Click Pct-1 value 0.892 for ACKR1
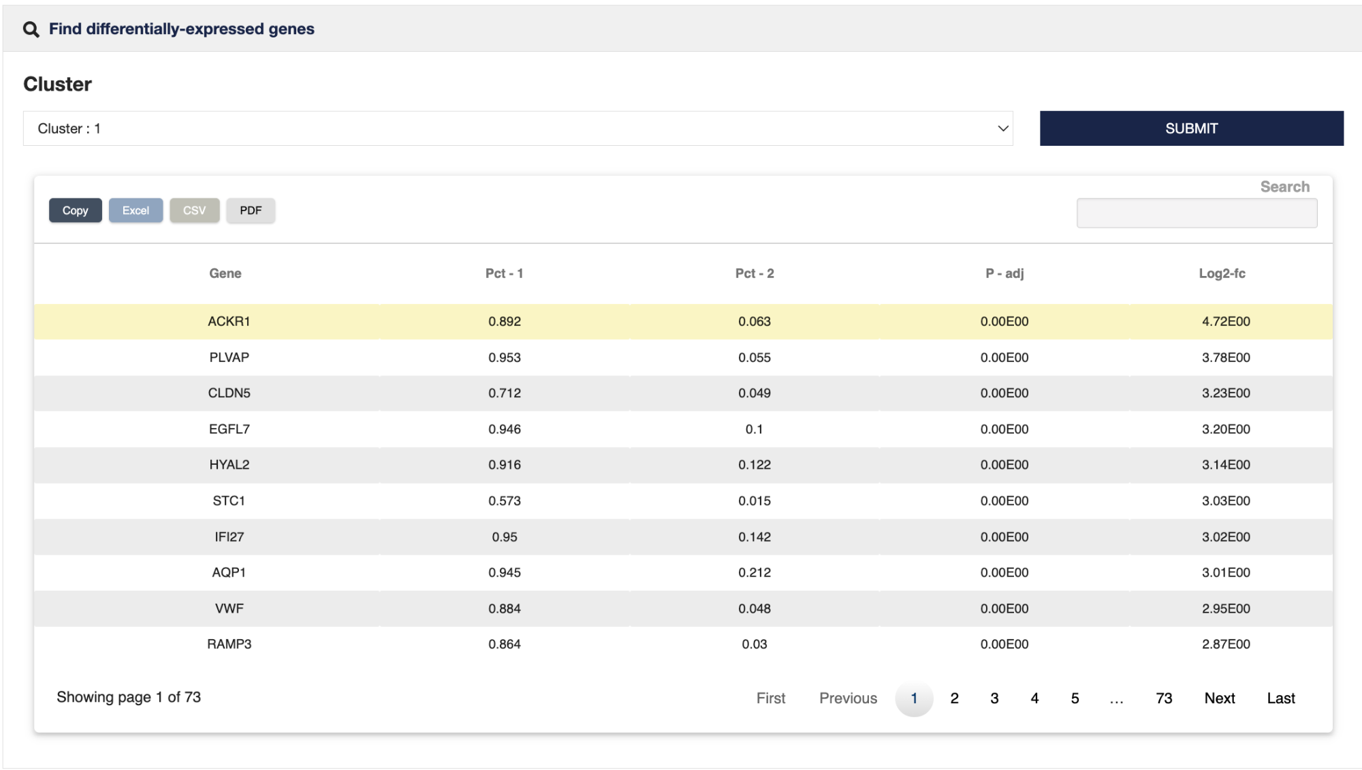Screen dimensions: 1362x770 click(x=505, y=322)
